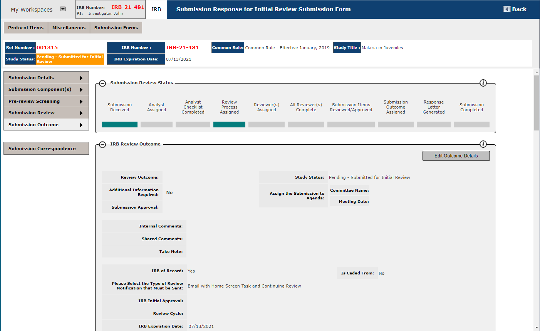The image size is (540, 331).
Task: Expand Pre-review Screening arrow
Action: coord(81,102)
